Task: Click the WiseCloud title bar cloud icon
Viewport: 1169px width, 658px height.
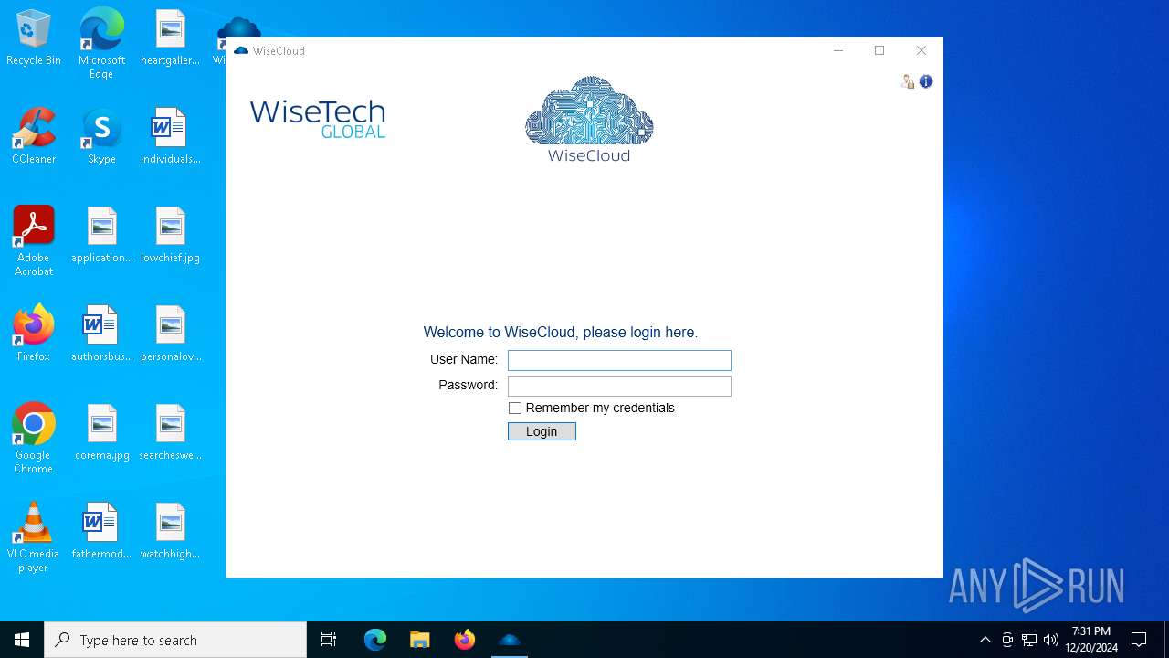Action: click(241, 51)
